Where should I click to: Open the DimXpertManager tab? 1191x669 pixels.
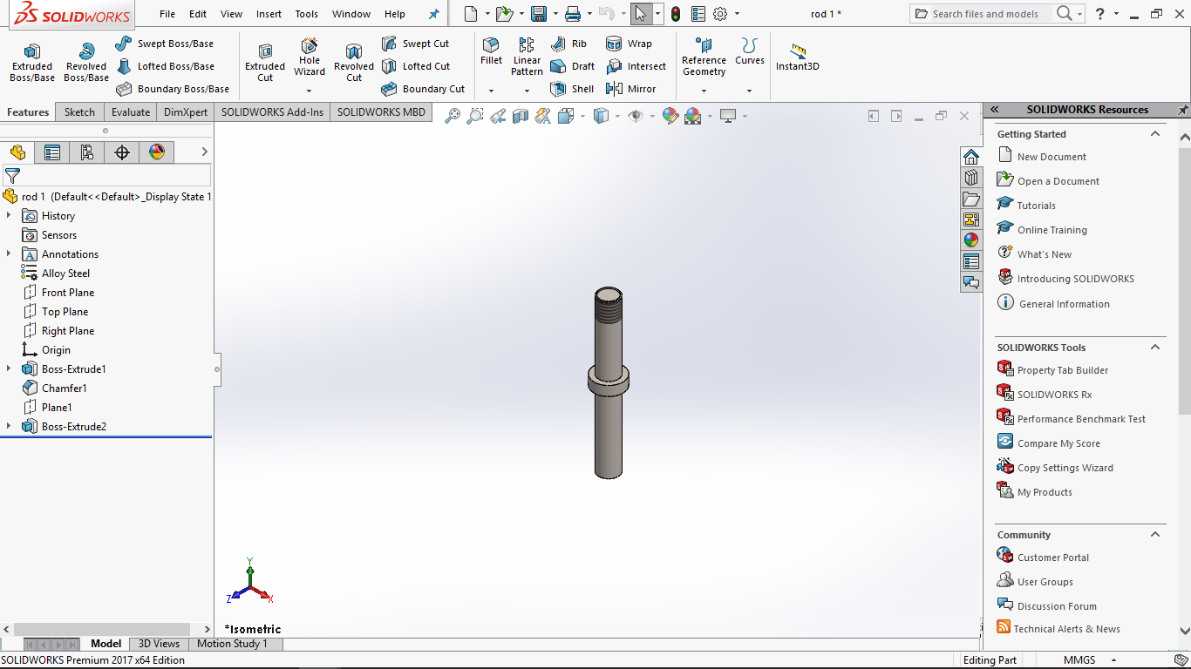coord(122,152)
